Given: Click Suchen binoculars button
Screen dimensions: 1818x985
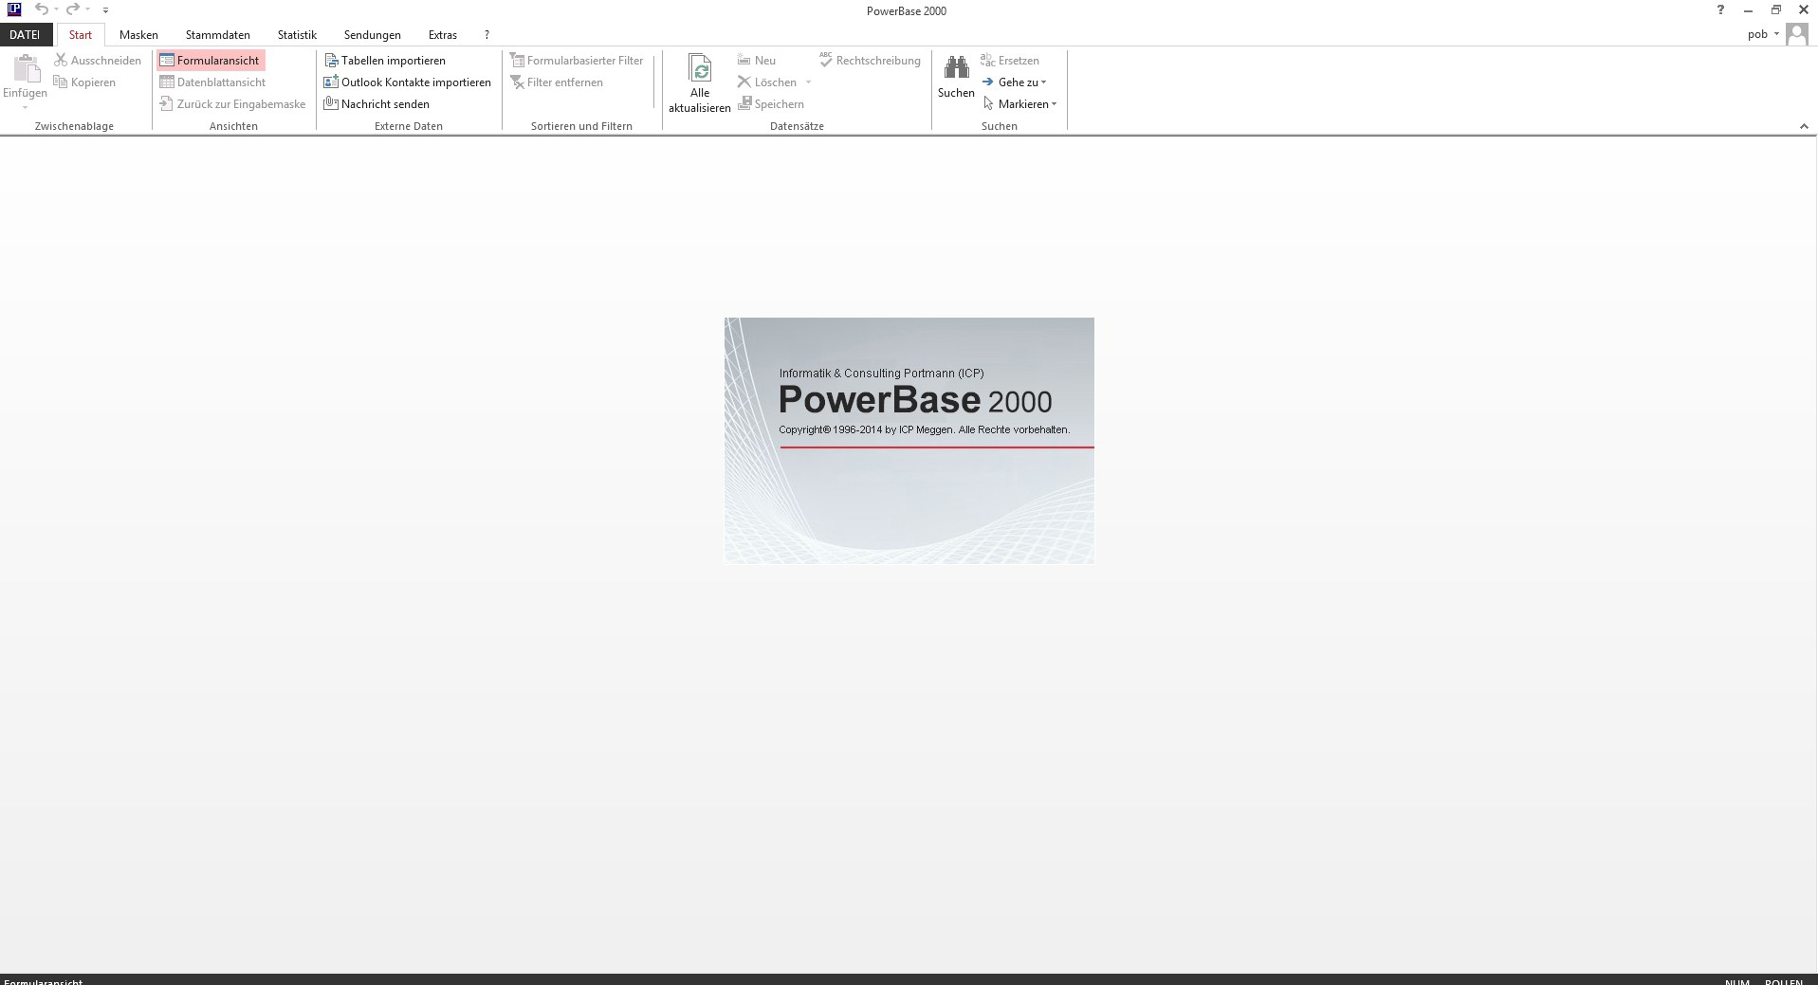Looking at the screenshot, I should [956, 76].
